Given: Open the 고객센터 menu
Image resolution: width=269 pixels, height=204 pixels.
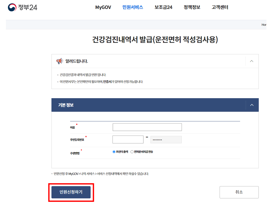Looking at the screenshot, I should pos(219,8).
